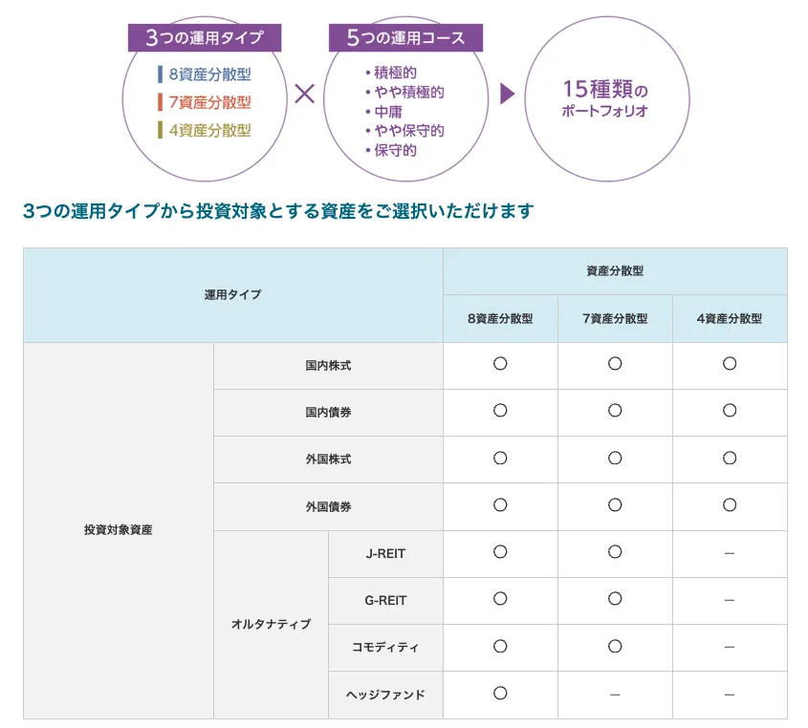Screen dimensions: 808x728
Task: Click the circle for G-REIT under 7資産分散型
Action: point(615,599)
